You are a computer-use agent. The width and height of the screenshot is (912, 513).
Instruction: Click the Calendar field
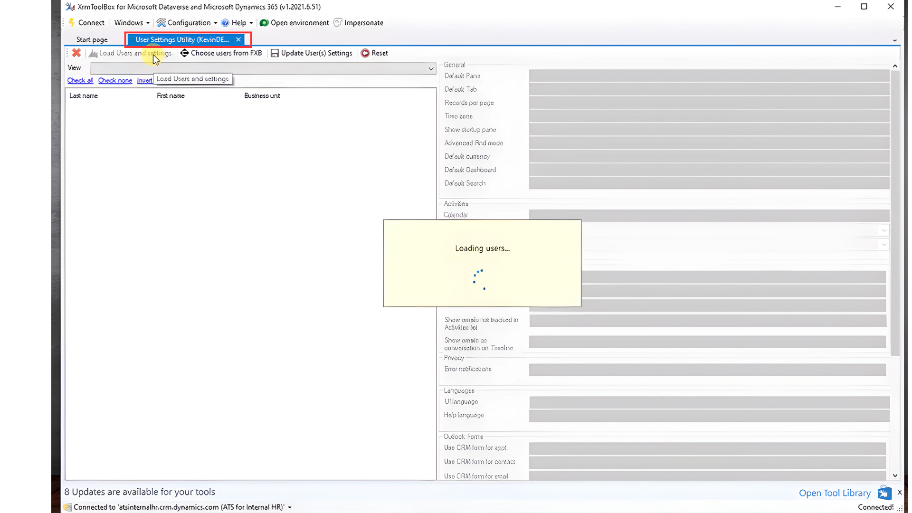click(709, 215)
